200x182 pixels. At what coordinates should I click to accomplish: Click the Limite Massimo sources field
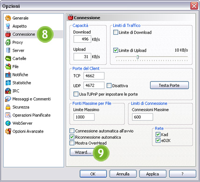84,117
